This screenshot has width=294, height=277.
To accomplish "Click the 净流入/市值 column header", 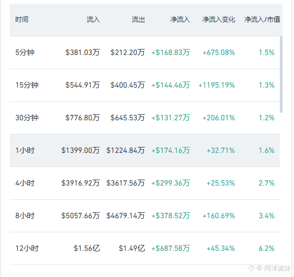I will tap(262, 20).
